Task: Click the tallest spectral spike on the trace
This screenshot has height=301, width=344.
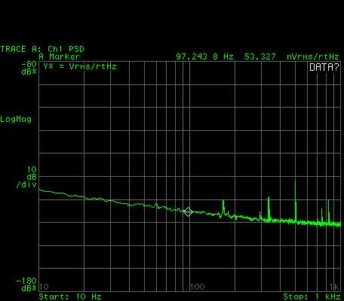Action: 296,201
